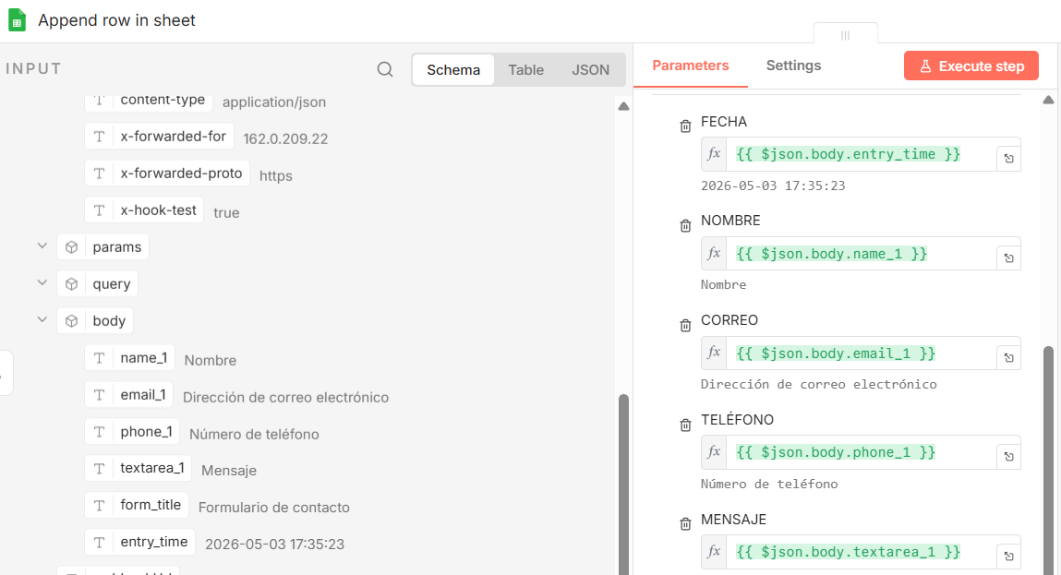Screen dimensions: 1061x575
Task: Click the fx icon of CORREO field
Action: point(714,353)
